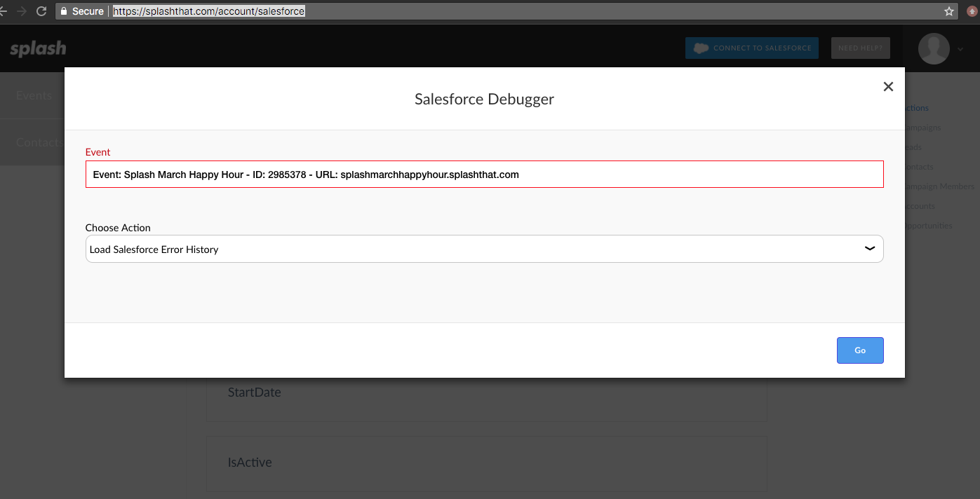This screenshot has width=980, height=499.
Task: Bookmark this page with the star icon
Action: (949, 11)
